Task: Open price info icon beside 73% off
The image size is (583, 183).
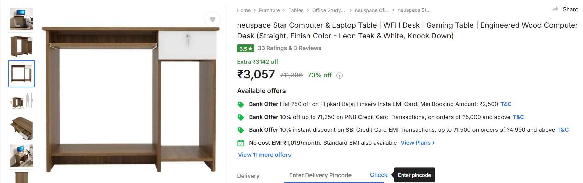Action: [x=339, y=76]
